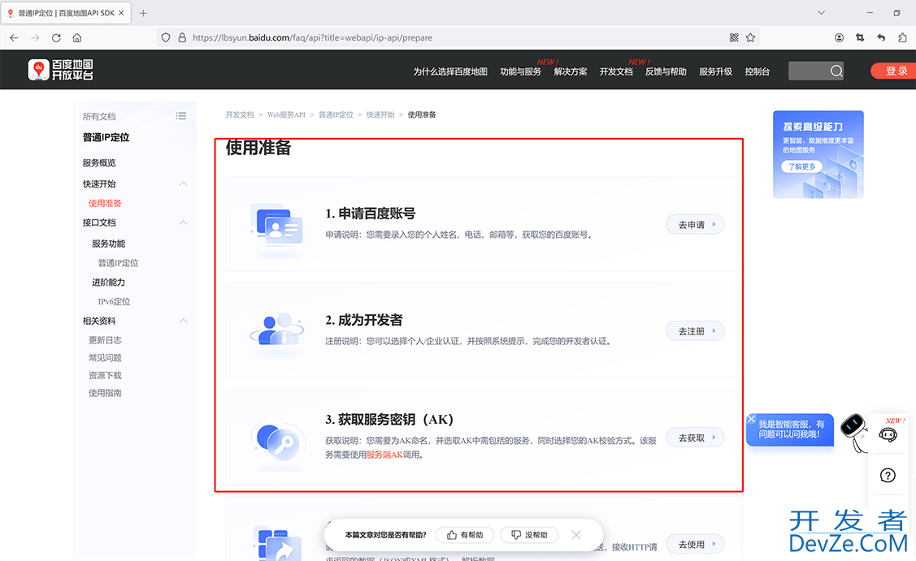The width and height of the screenshot is (916, 561).
Task: Collapse the 接口文档 sidebar section
Action: coord(183,222)
